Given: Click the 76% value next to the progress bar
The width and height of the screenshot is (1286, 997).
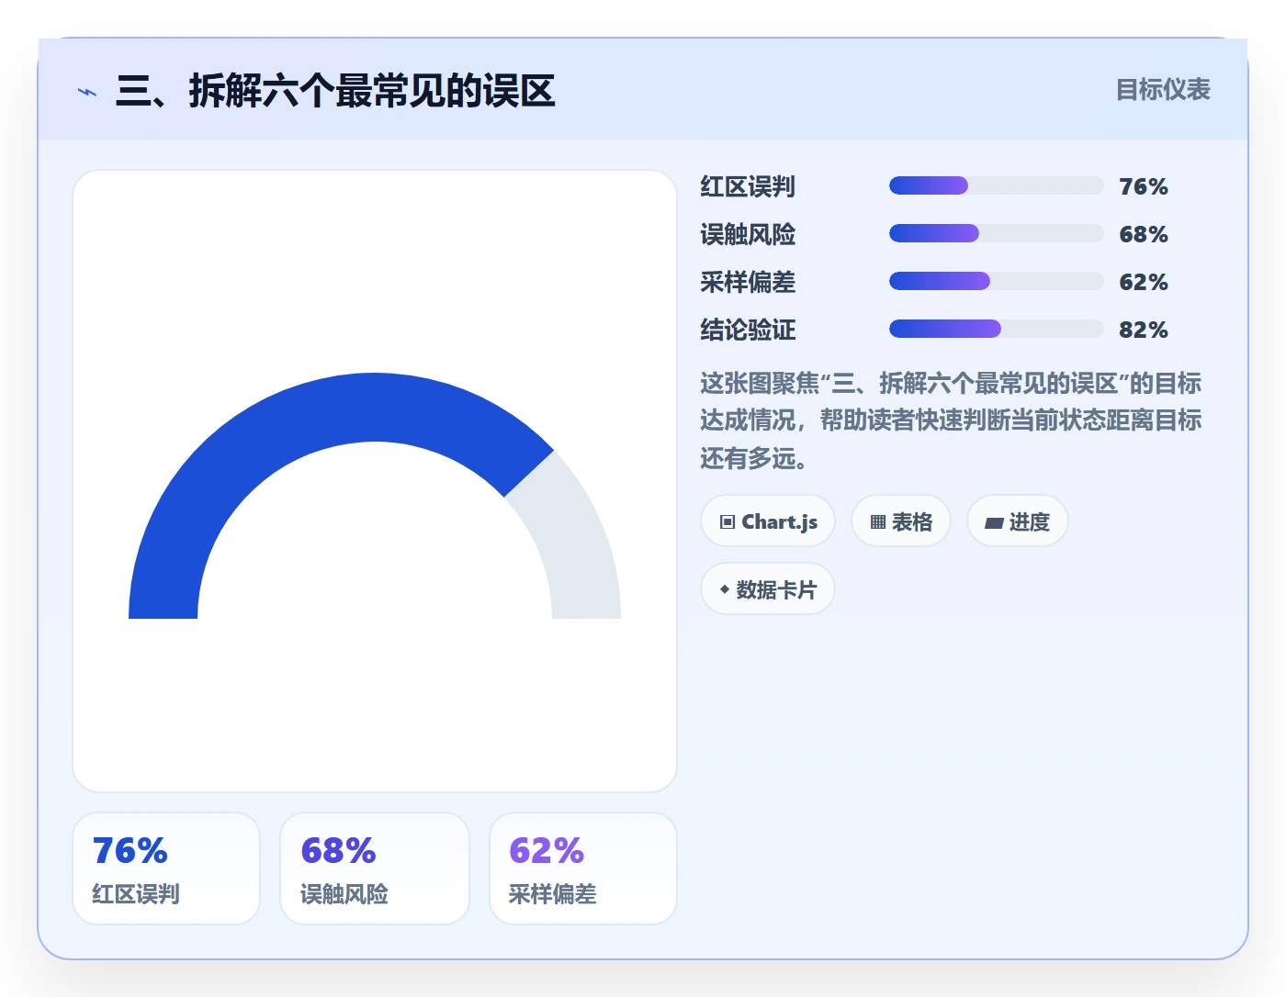Looking at the screenshot, I should click(1144, 186).
